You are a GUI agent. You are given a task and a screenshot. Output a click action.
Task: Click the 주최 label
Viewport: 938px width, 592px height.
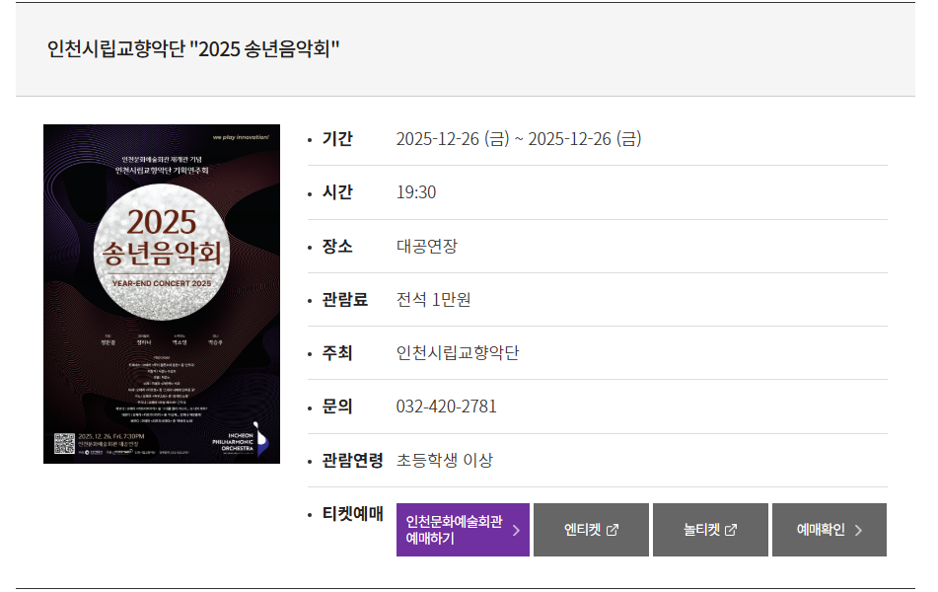337,352
